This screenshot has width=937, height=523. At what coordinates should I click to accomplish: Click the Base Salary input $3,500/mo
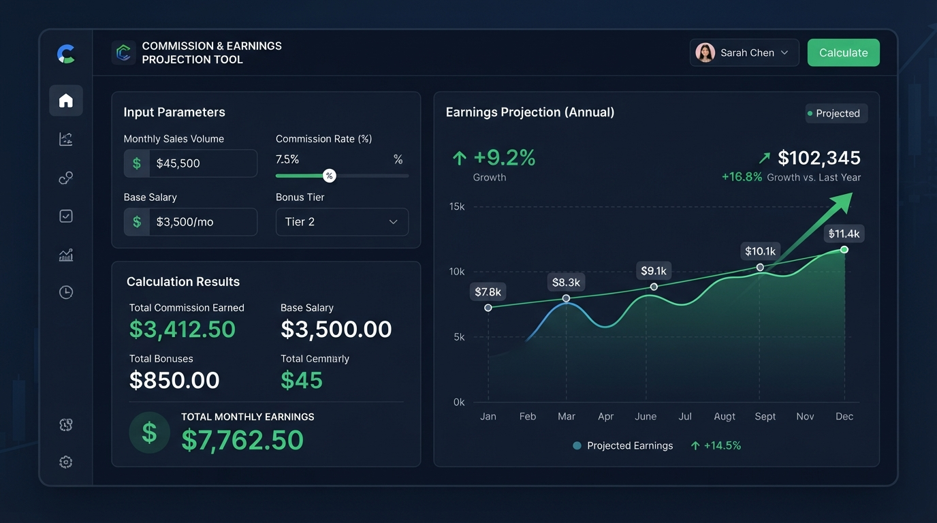(191, 222)
